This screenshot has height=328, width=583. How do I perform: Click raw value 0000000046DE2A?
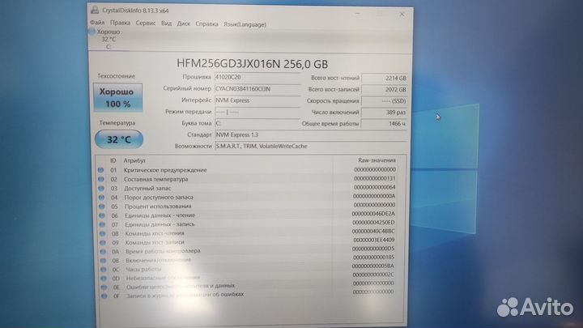point(373,214)
